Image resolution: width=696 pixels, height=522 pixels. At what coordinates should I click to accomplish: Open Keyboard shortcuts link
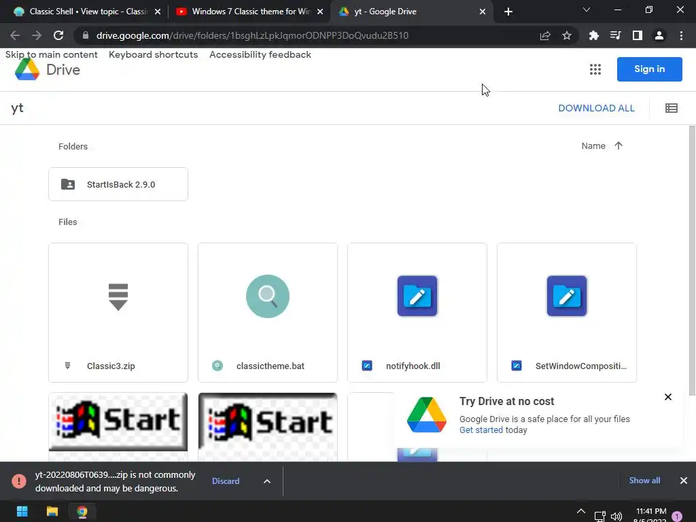pos(153,54)
